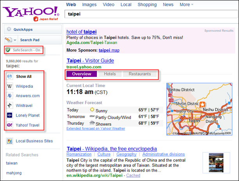
Task: Switch to the News search tab
Action: (x=168, y=5)
